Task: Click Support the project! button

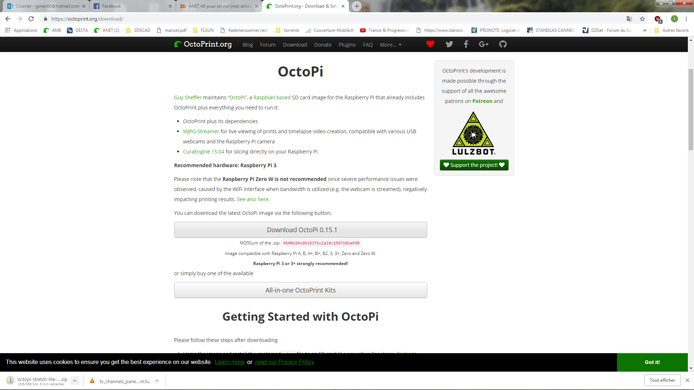Action: 474,165
